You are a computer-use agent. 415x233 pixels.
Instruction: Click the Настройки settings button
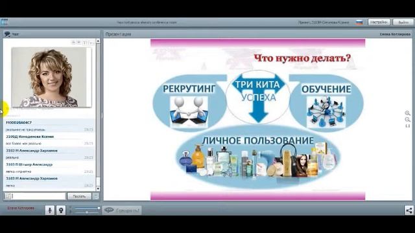[379, 22]
